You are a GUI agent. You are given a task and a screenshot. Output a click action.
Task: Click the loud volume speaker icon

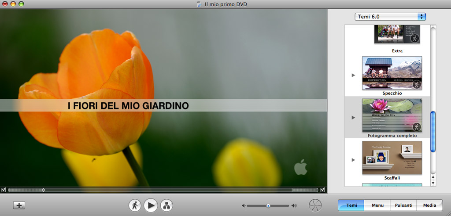[x=294, y=205]
